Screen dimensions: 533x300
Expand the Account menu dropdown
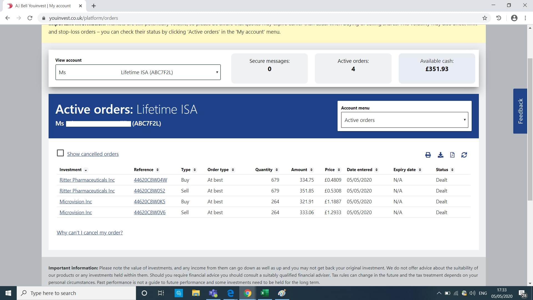tap(404, 120)
